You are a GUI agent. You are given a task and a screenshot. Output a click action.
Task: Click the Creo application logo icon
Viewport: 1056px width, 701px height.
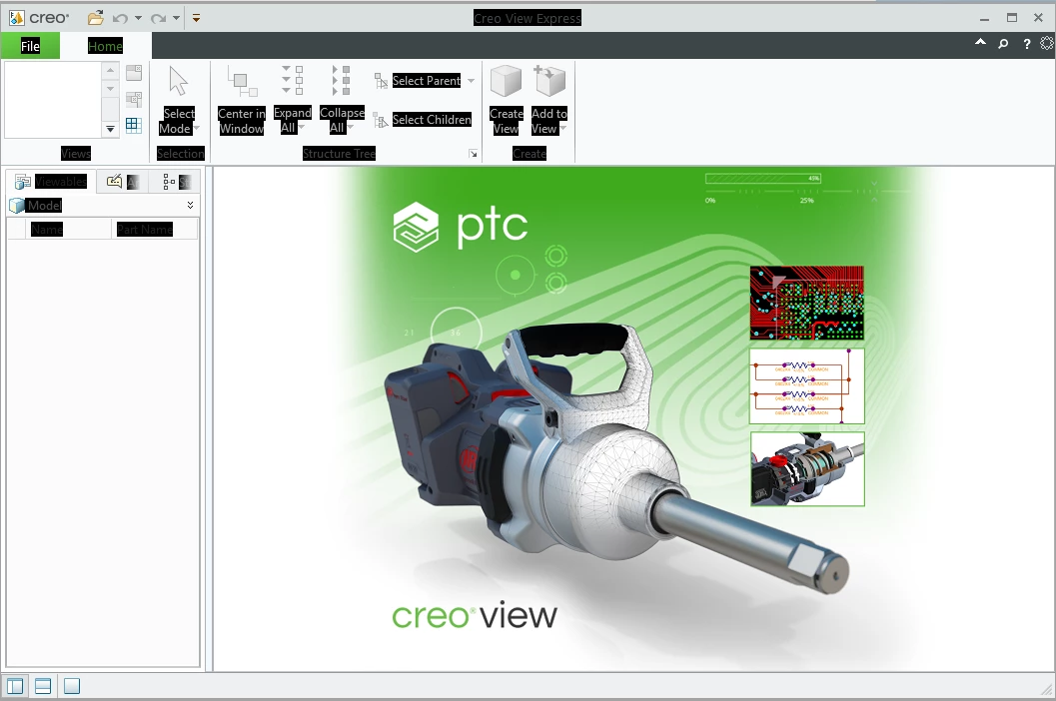pyautogui.click(x=16, y=18)
